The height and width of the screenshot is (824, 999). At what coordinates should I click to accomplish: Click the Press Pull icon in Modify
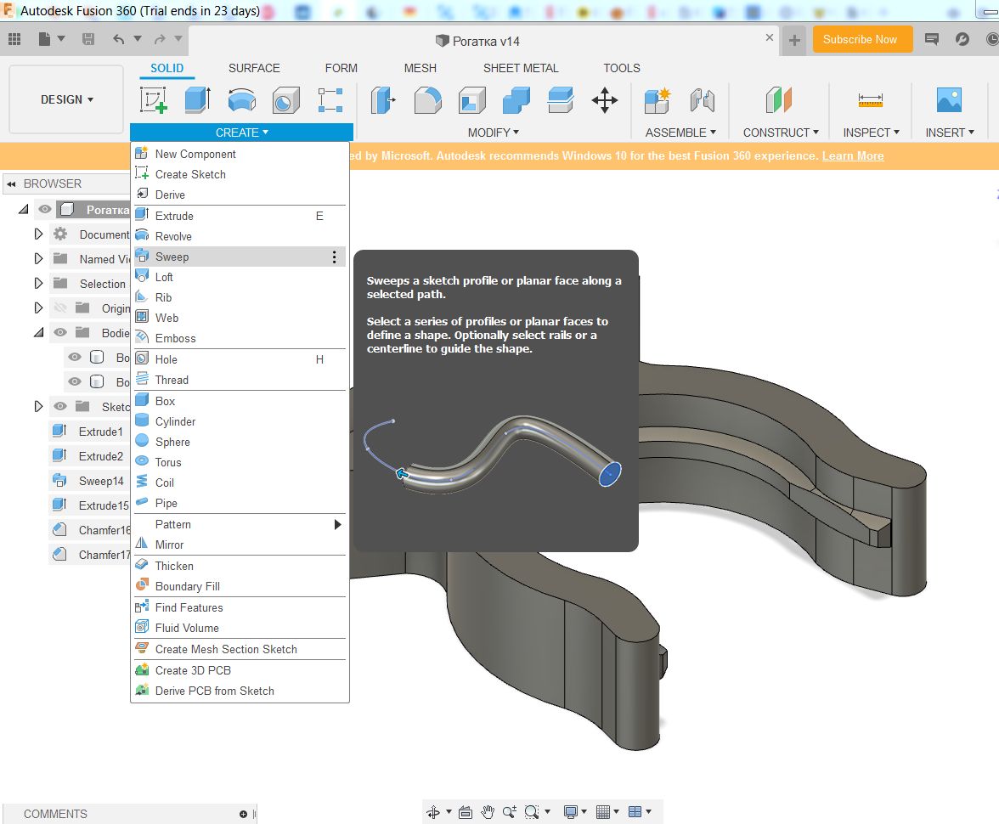(x=383, y=100)
